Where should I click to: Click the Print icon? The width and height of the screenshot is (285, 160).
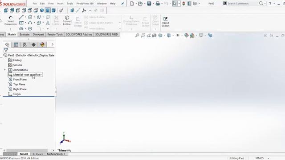[158, 4]
